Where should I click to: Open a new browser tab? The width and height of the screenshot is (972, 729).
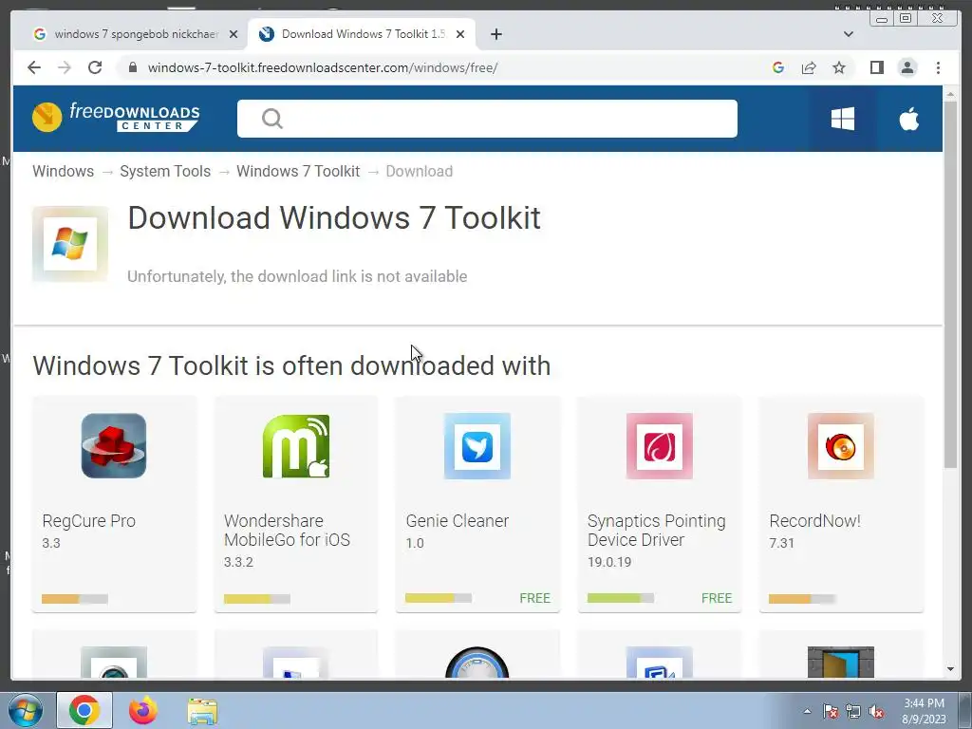click(495, 34)
